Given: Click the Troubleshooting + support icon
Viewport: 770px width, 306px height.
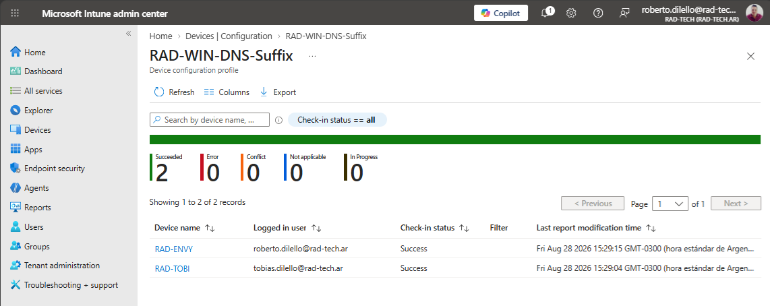Looking at the screenshot, I should coord(16,285).
